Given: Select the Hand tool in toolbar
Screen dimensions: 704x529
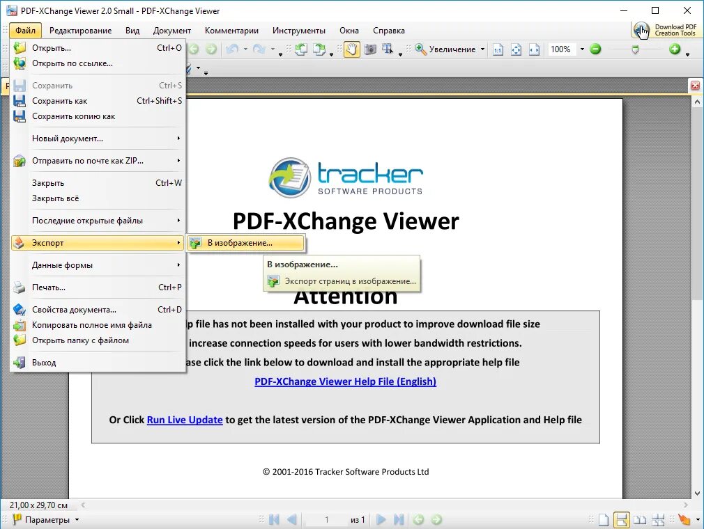Looking at the screenshot, I should 351,49.
